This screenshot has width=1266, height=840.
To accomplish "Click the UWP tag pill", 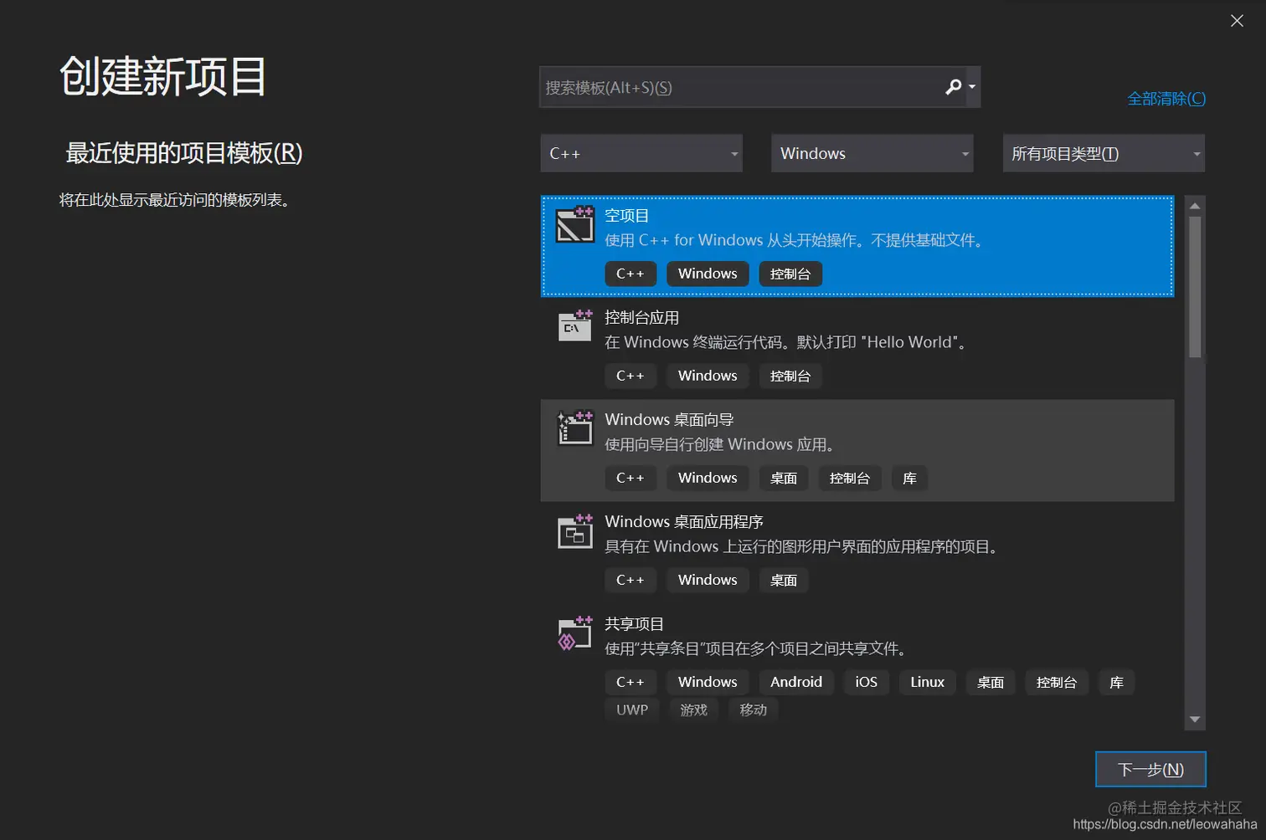I will 631,709.
